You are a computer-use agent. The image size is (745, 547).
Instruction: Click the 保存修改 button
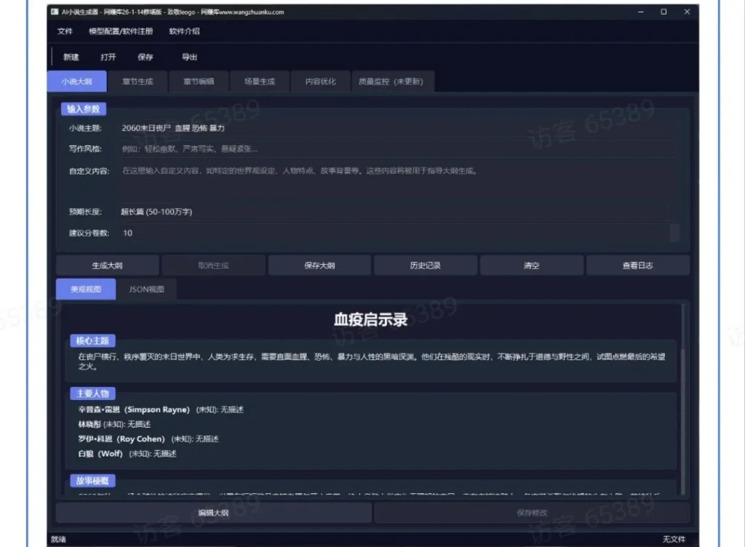pos(532,513)
